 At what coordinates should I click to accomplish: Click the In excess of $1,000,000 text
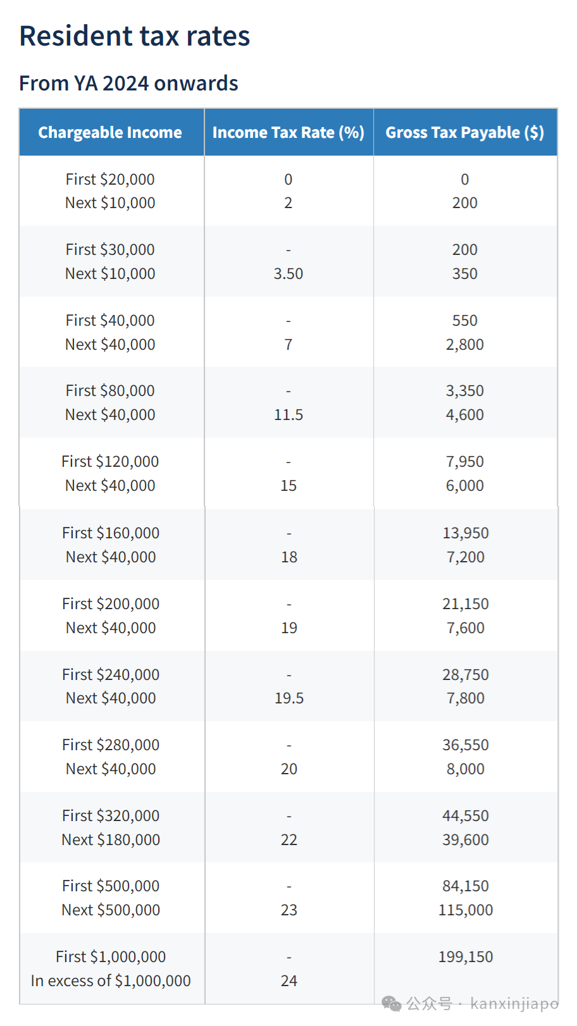pyautogui.click(x=111, y=981)
